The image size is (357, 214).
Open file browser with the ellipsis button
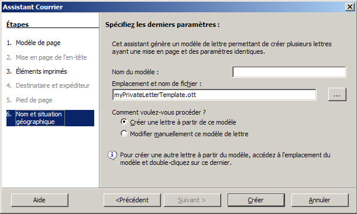pyautogui.click(x=337, y=95)
